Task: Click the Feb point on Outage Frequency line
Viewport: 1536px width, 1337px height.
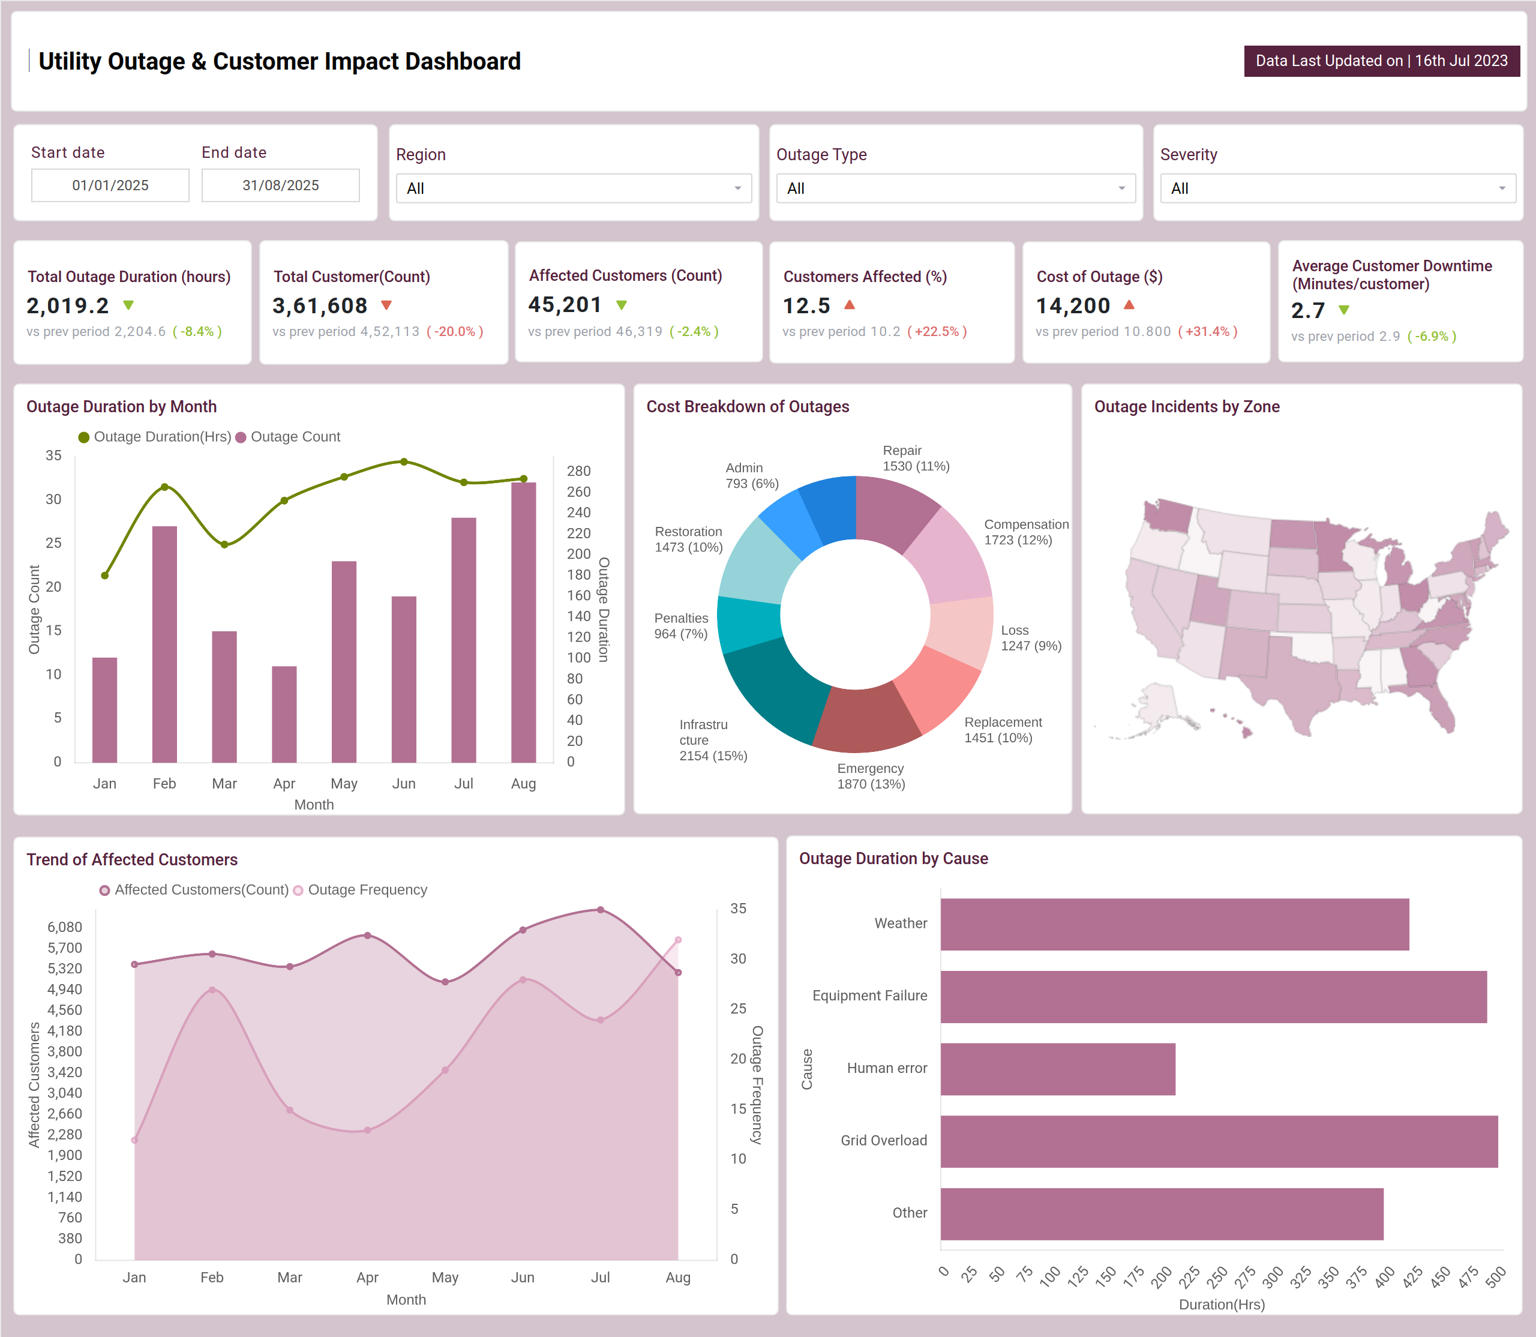Action: click(212, 990)
